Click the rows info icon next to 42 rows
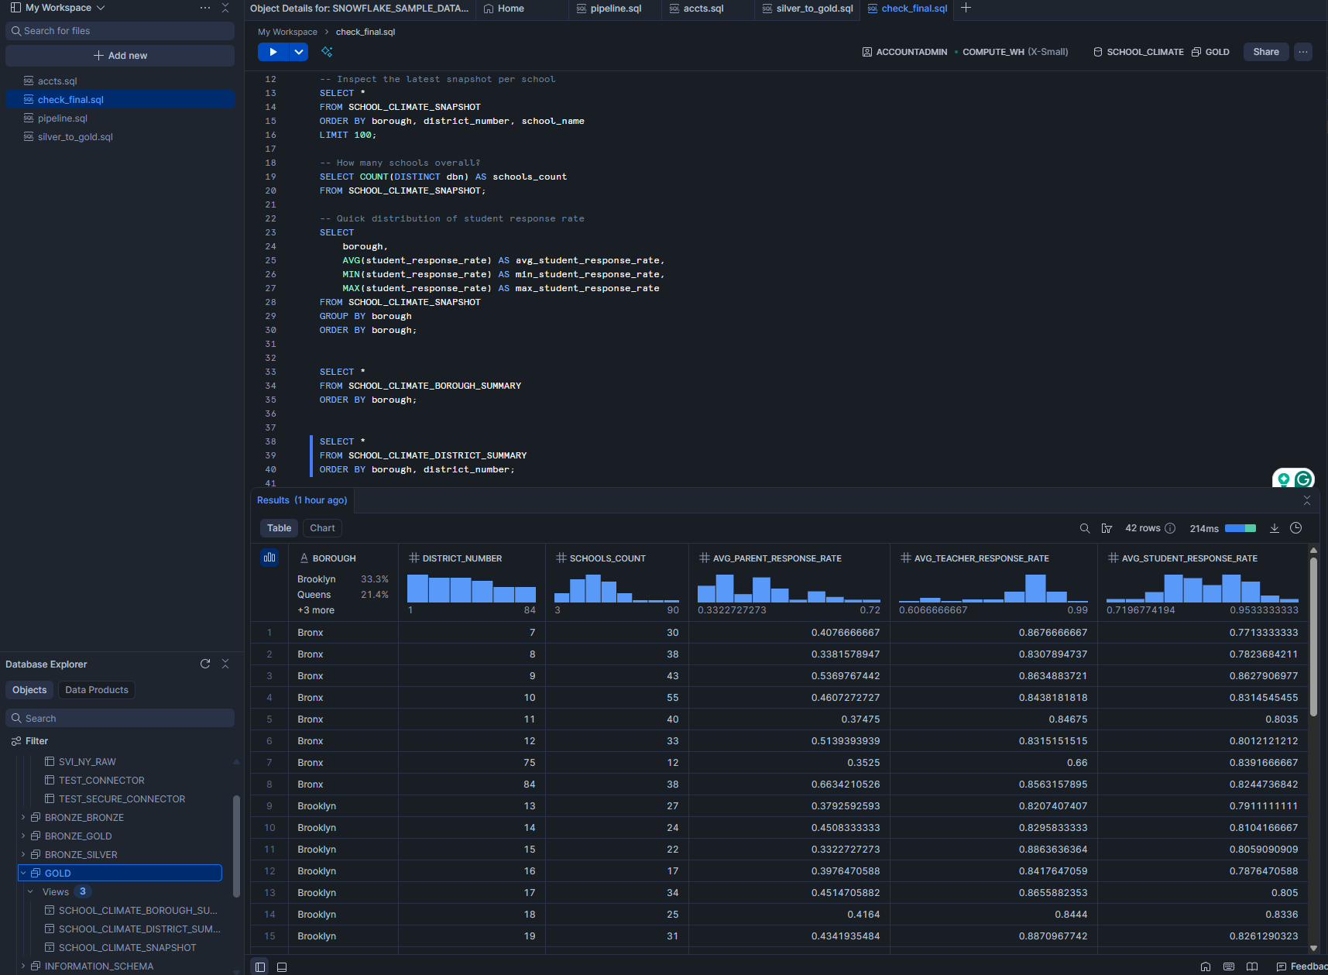This screenshot has height=975, width=1328. 1170,528
